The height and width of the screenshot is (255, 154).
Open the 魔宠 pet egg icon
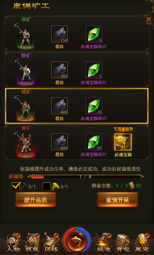click(x=141, y=242)
